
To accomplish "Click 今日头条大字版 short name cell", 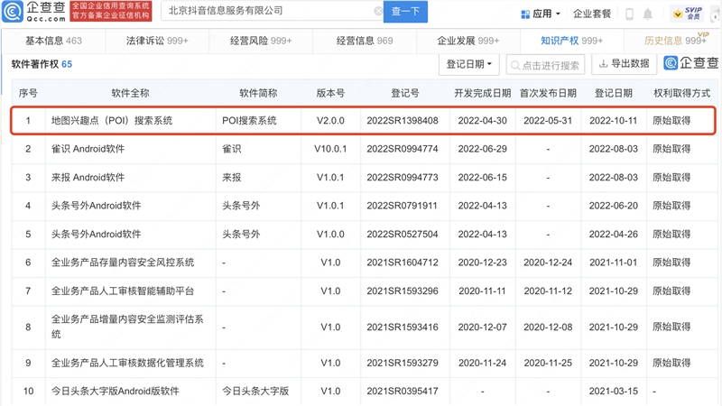I will click(x=255, y=392).
